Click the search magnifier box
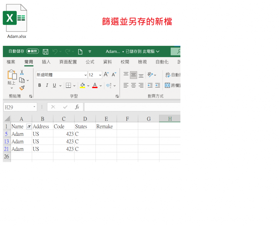Viewport: 279px width, 226px height. tap(175, 51)
